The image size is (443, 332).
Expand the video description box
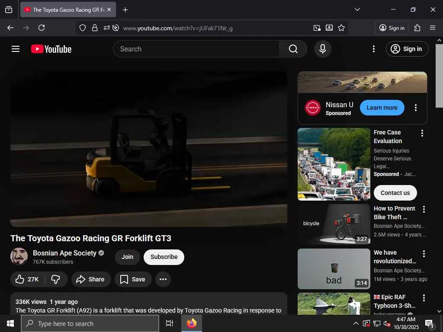point(149,304)
